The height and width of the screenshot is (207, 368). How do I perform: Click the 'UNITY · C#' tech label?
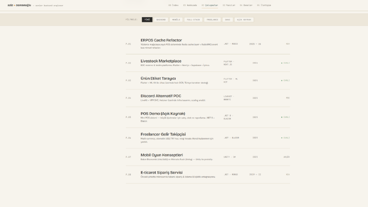coord(230,157)
